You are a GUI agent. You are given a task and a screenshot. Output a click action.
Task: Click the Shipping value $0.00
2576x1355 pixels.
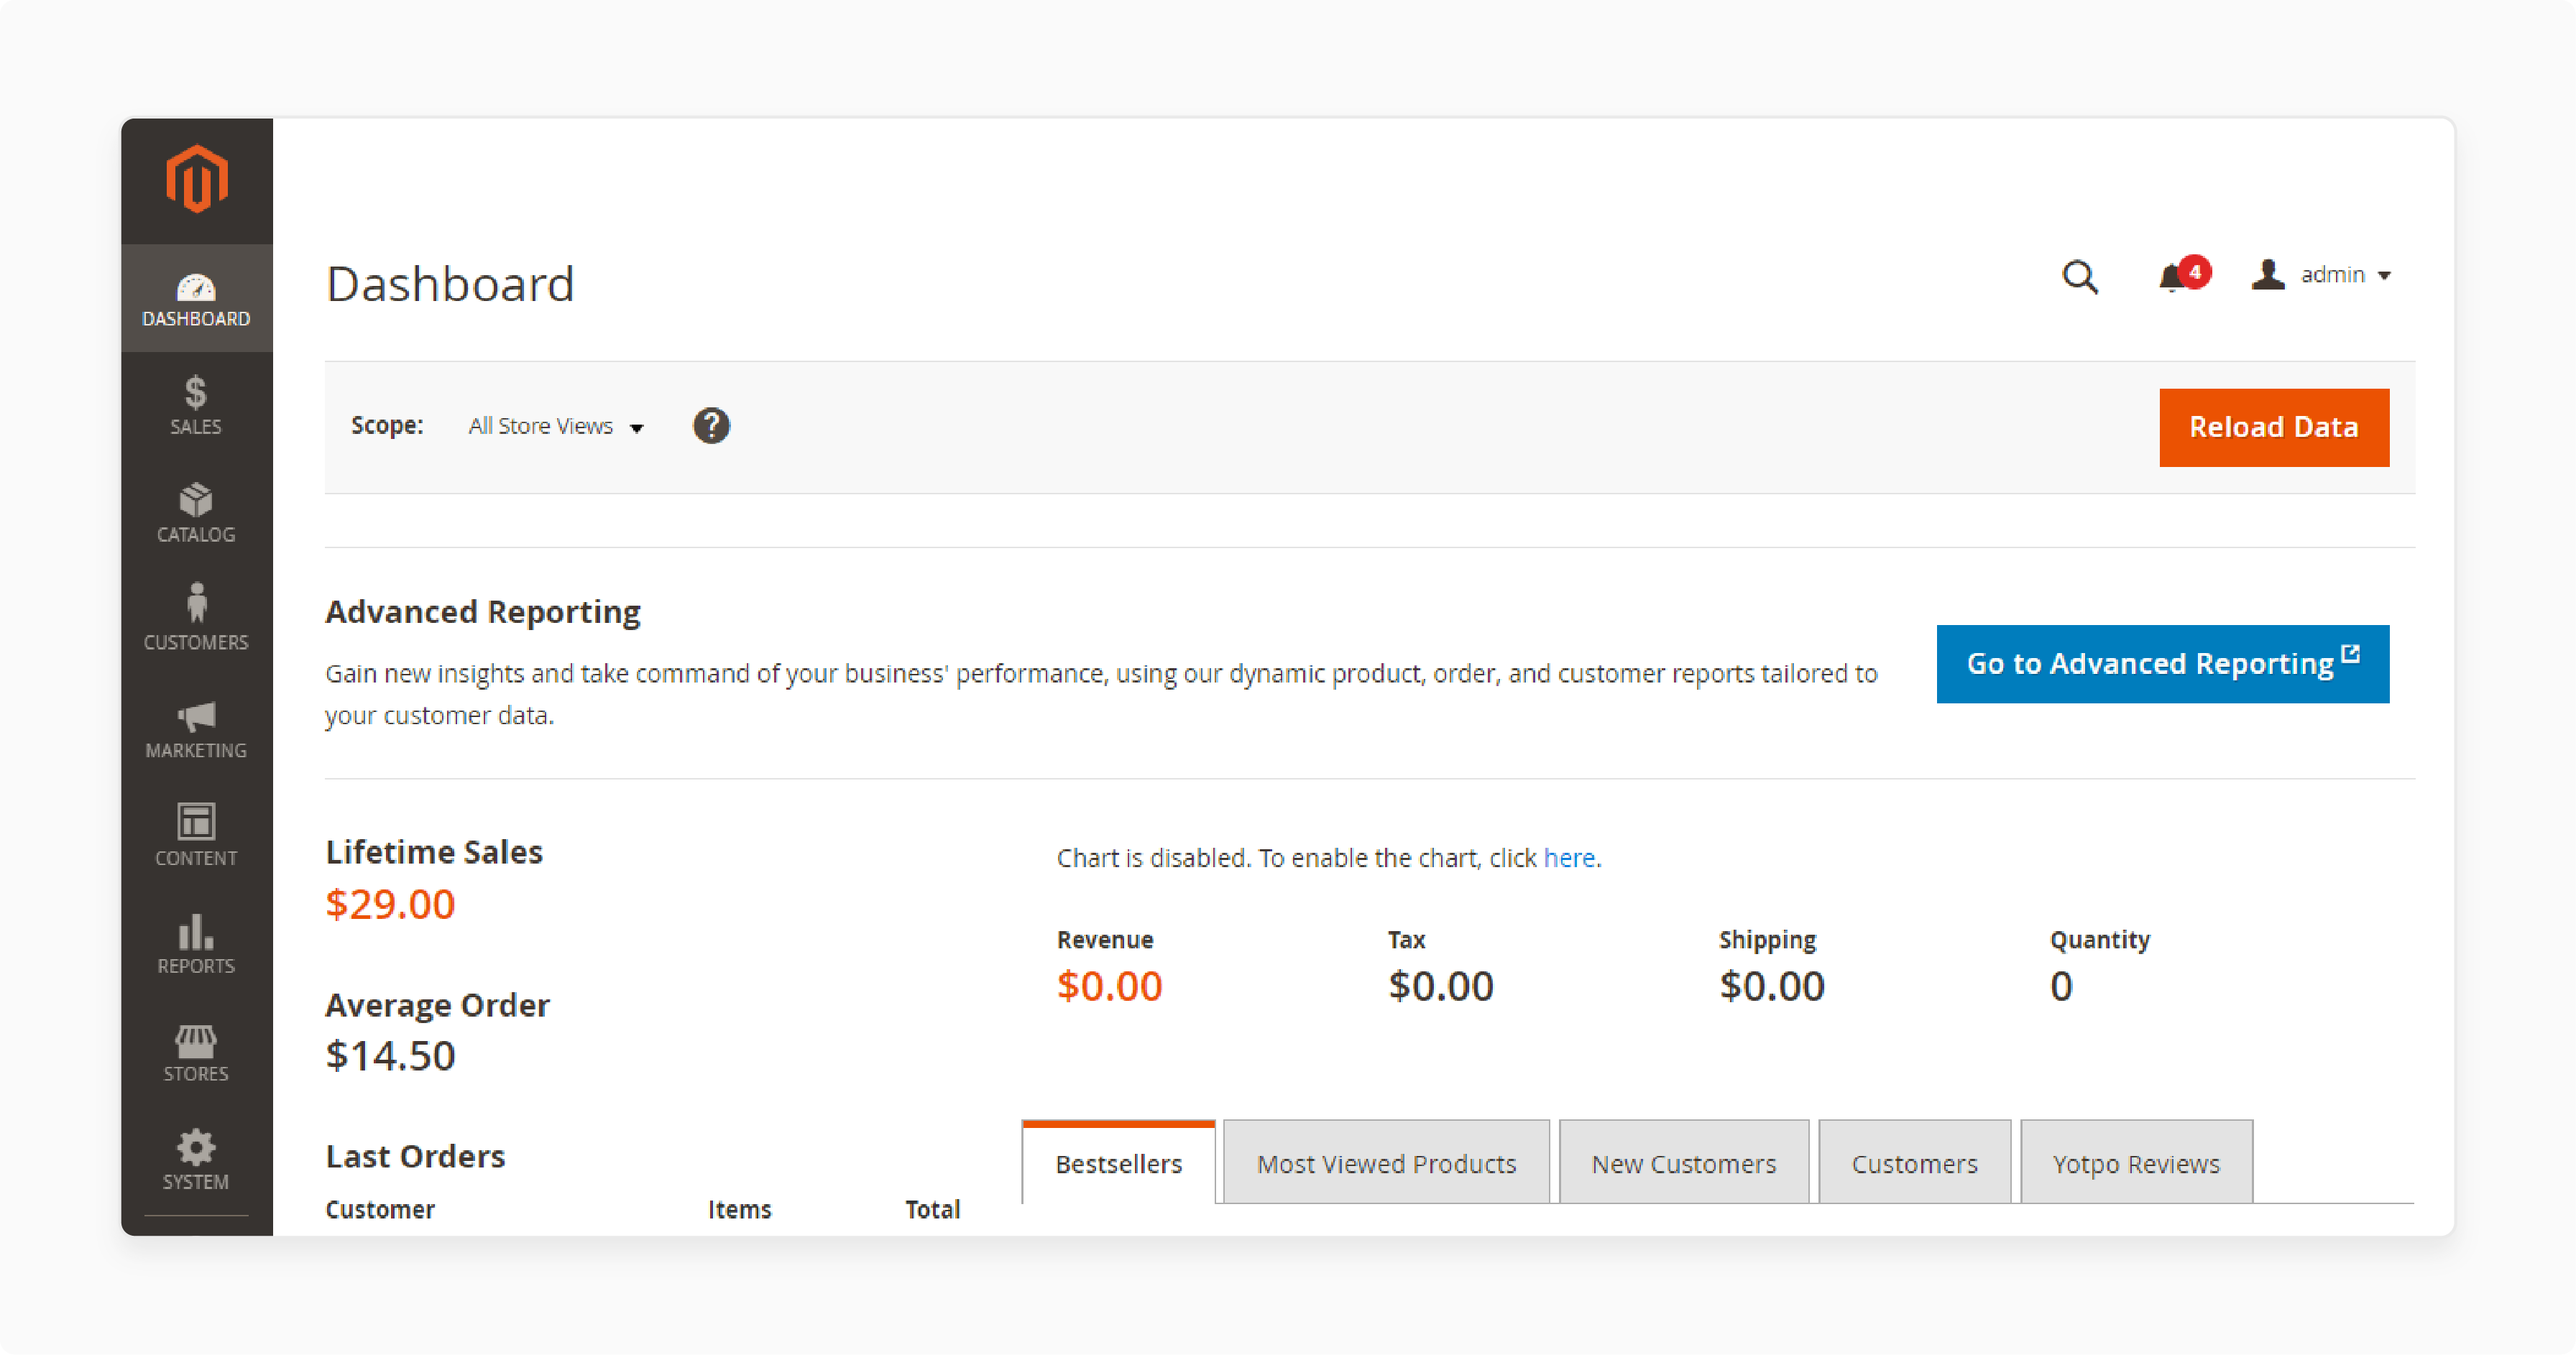1772,986
